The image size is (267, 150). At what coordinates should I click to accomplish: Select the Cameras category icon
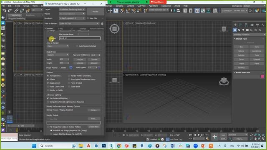247,30
